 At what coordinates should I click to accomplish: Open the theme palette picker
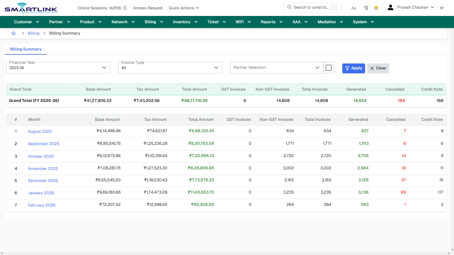pos(366,8)
